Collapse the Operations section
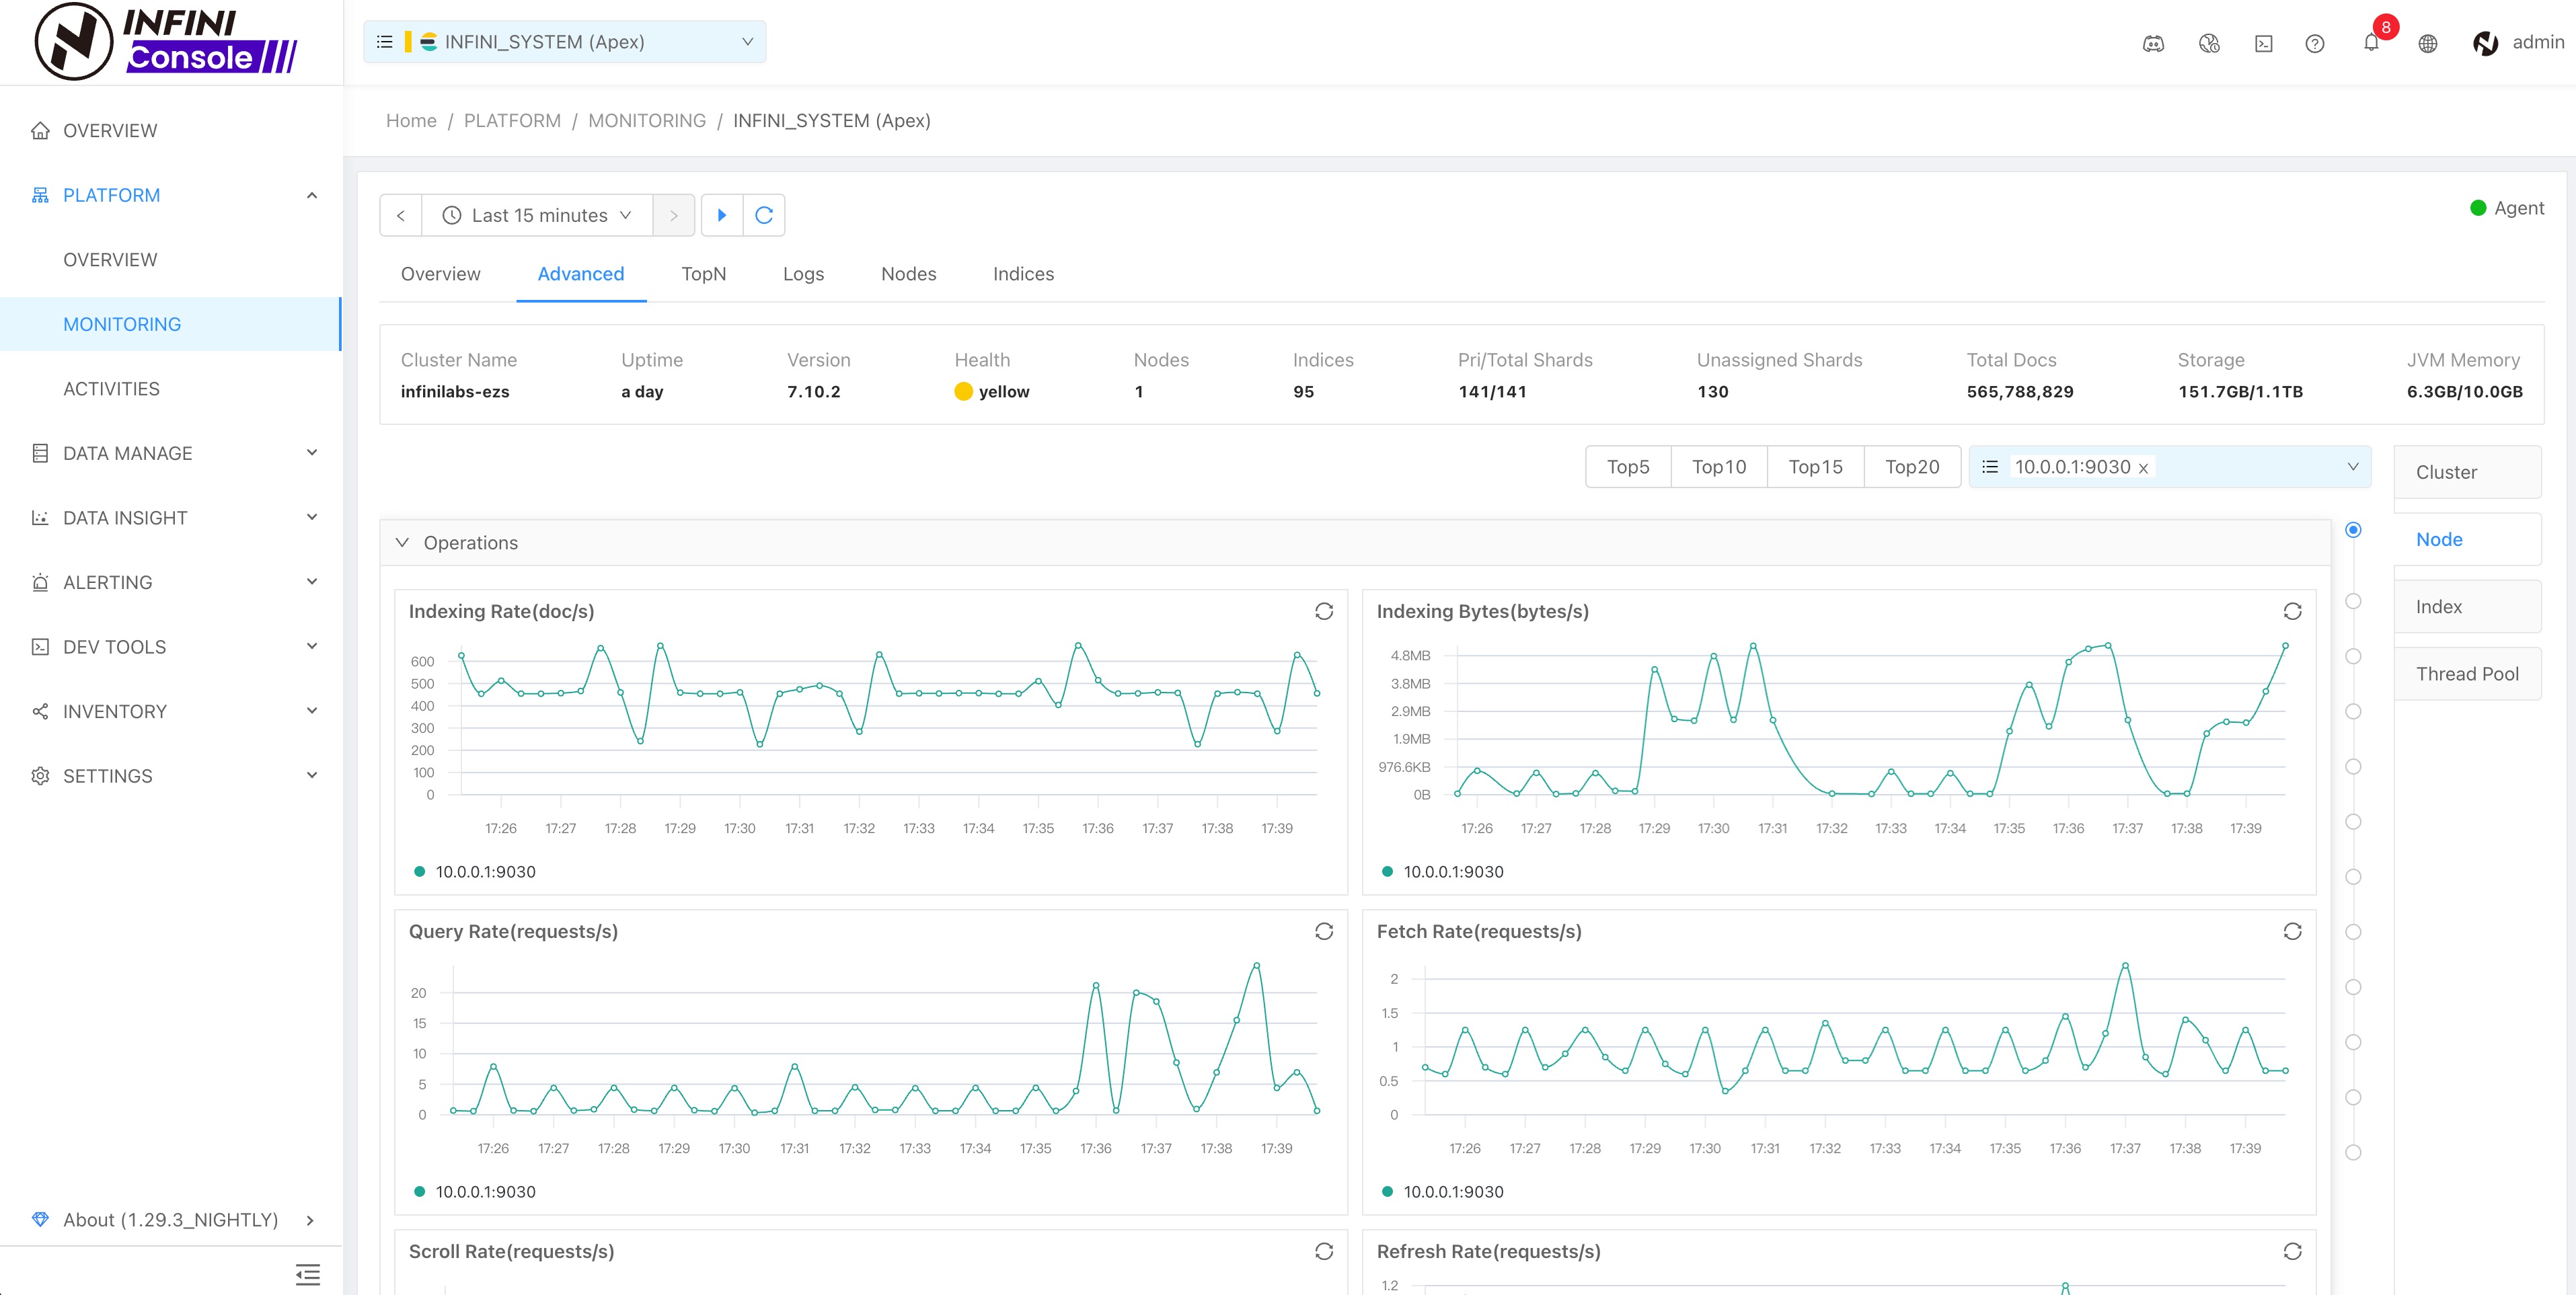Screen dimensions: 2576x1295 [402, 542]
